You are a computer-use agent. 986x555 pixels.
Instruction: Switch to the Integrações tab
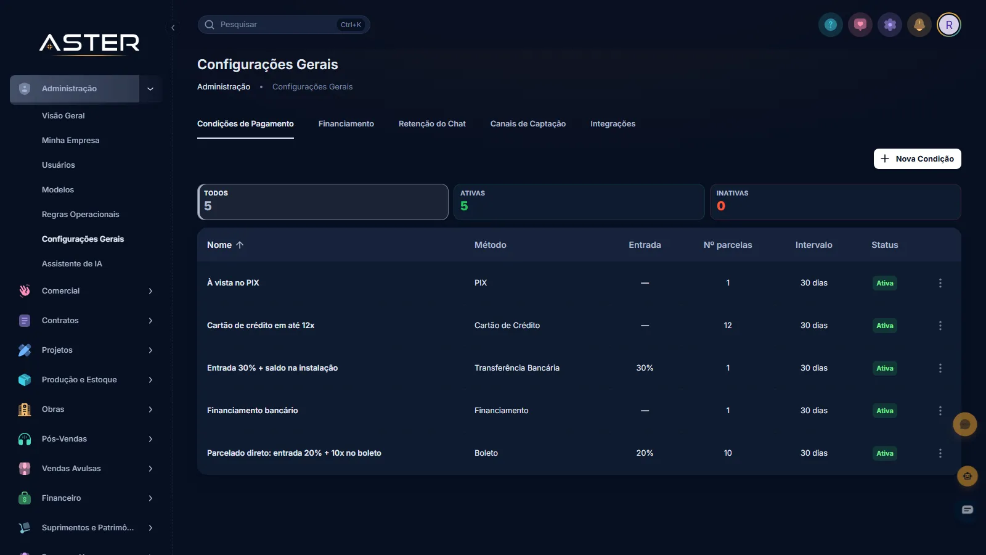(613, 124)
